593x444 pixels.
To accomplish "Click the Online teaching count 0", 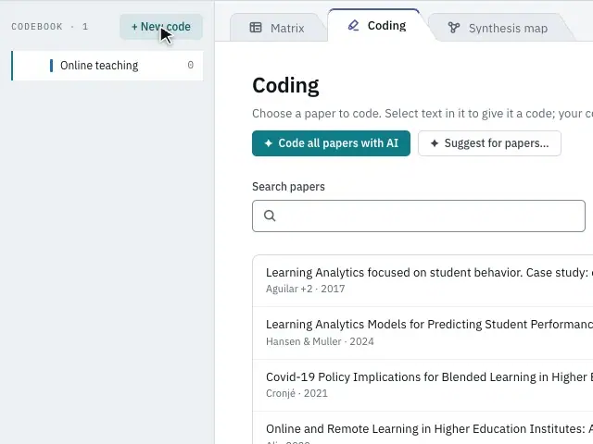I will [191, 65].
